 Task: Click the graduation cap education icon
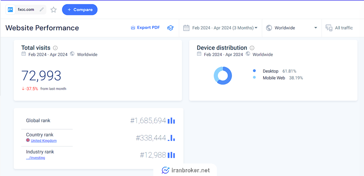[170, 28]
